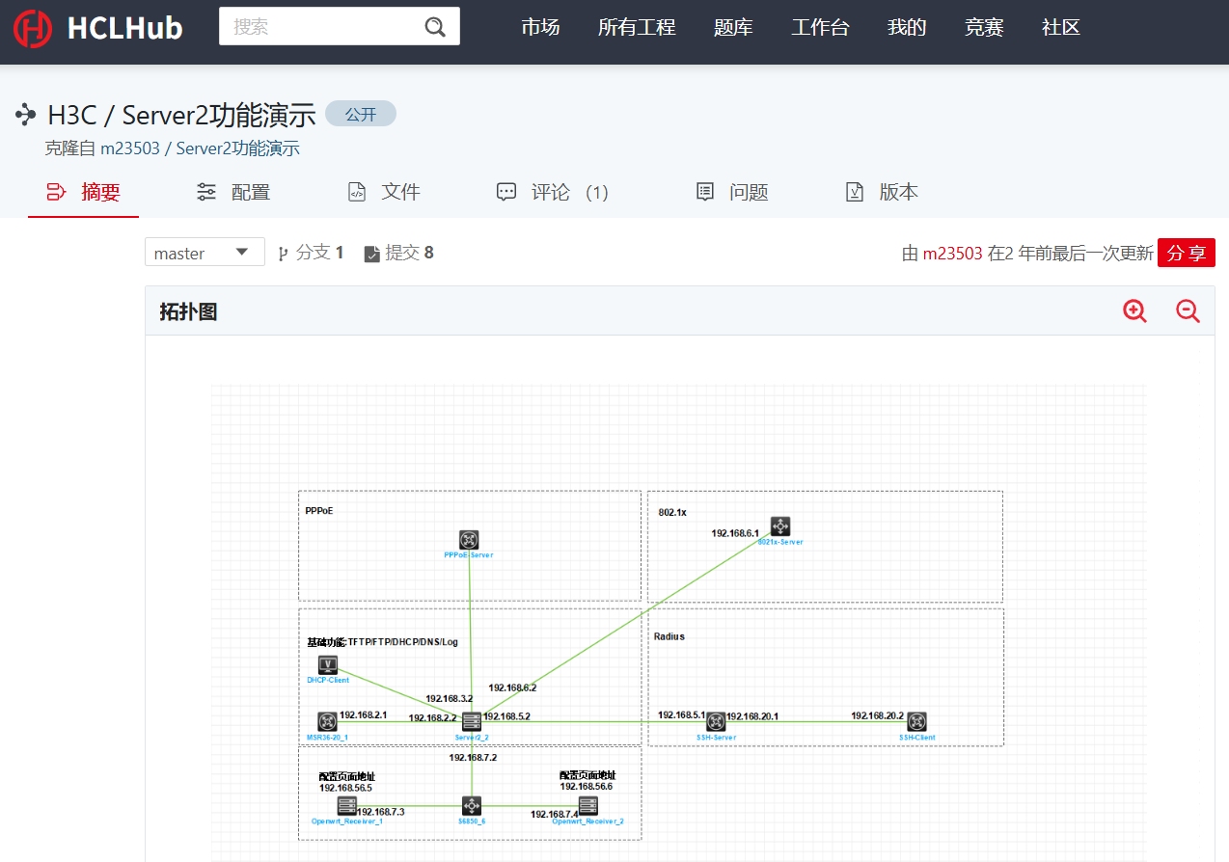The width and height of the screenshot is (1229, 862).
Task: Click the Openwrt_Receiver_1 device icon
Action: click(x=347, y=805)
